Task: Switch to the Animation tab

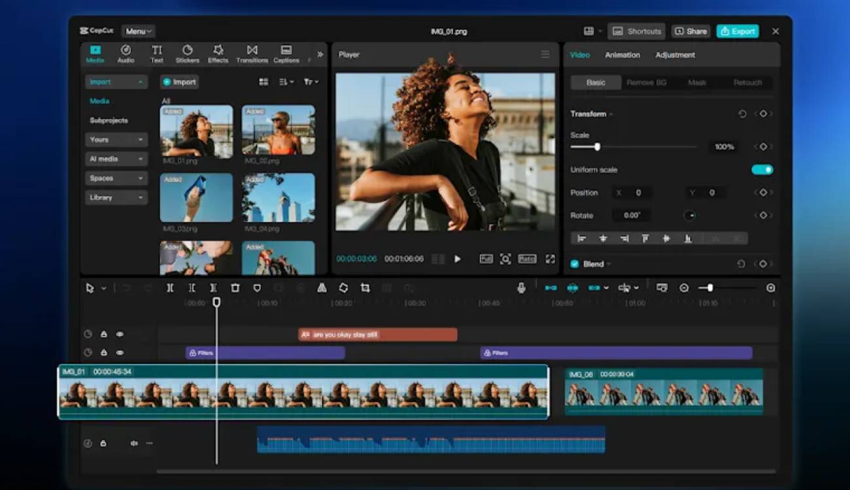Action: pos(622,55)
